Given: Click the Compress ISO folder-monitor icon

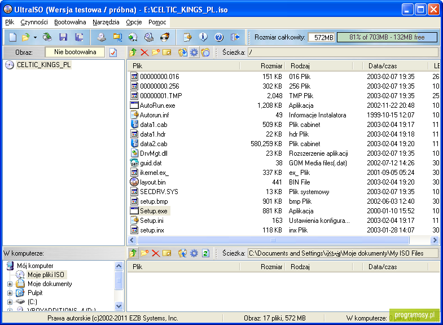Looking at the screenshot, I should click(117, 37).
